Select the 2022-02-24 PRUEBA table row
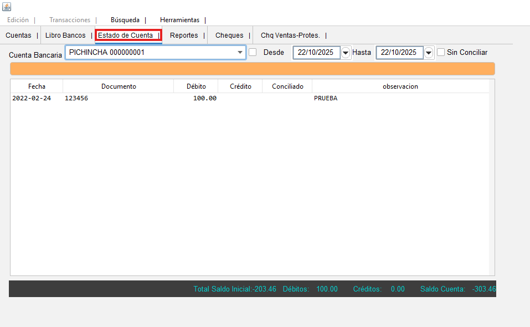530x327 pixels. pos(166,98)
